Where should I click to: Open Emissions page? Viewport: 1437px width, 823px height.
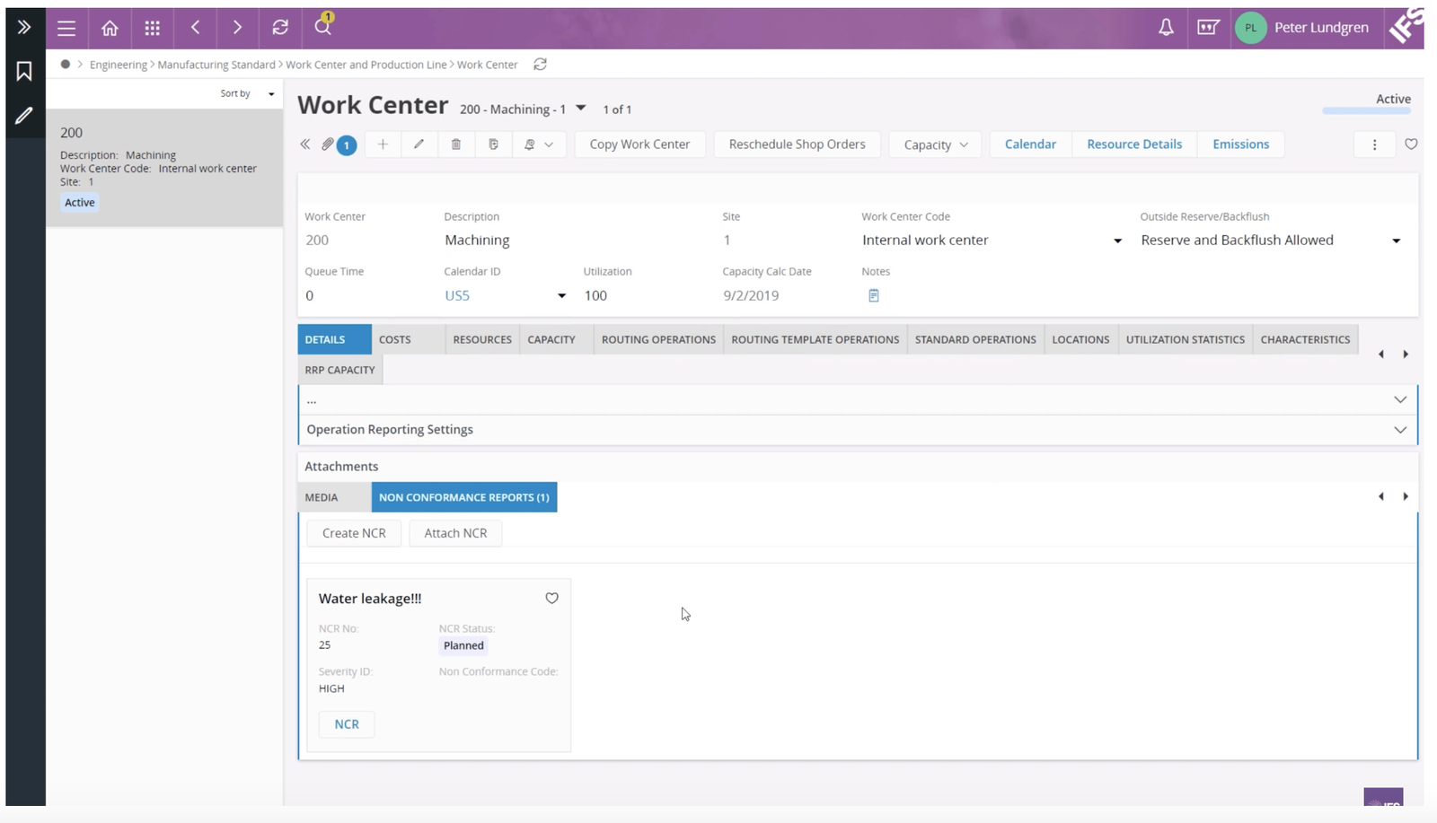(1240, 144)
